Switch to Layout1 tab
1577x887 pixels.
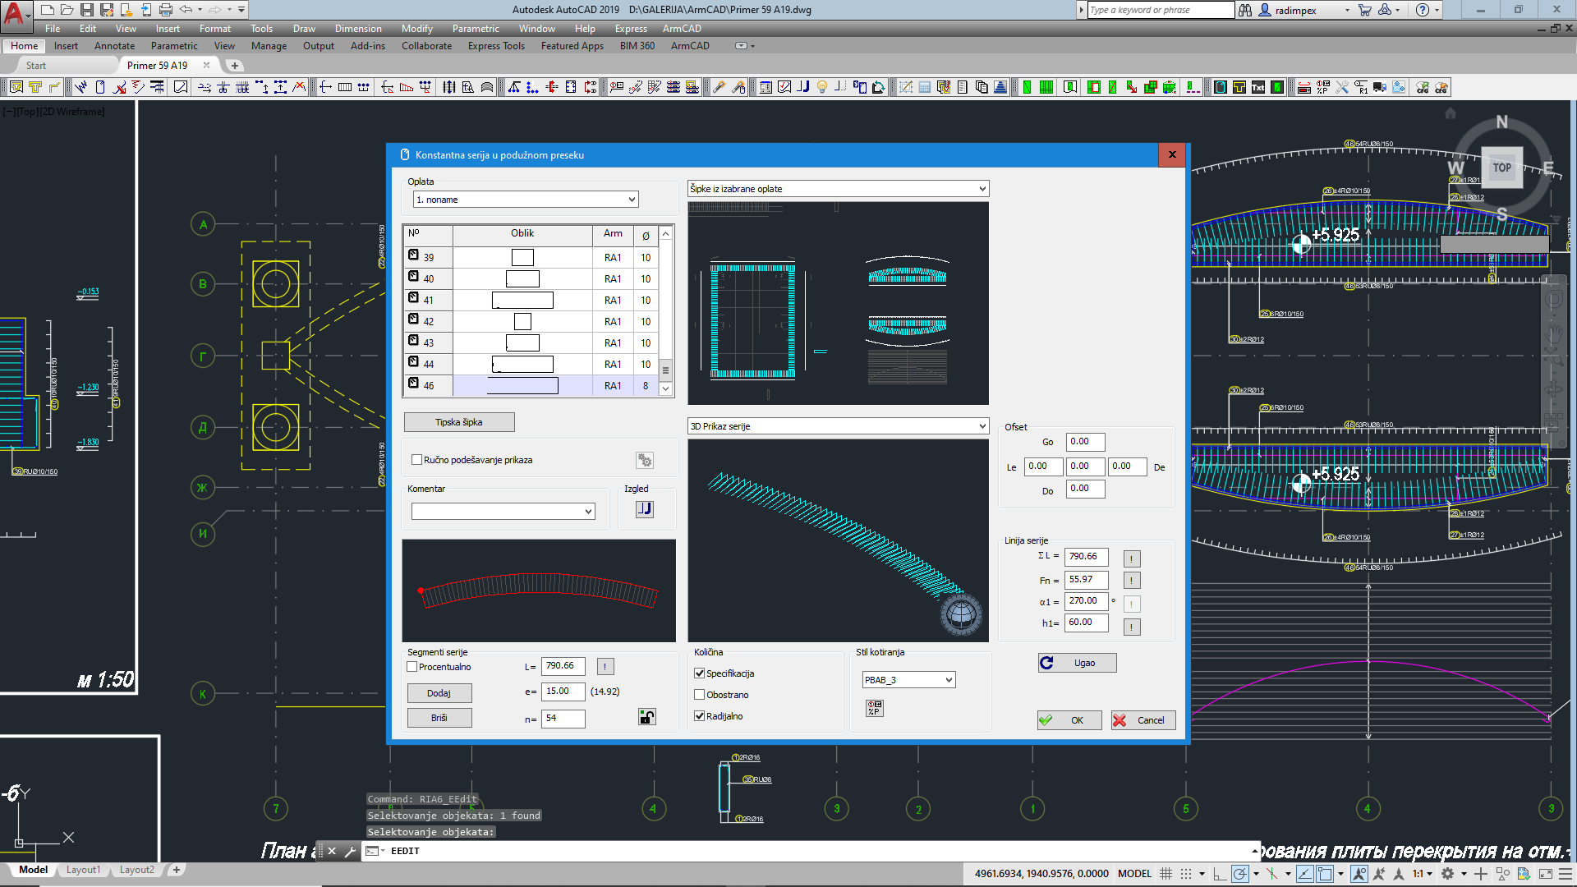[83, 870]
